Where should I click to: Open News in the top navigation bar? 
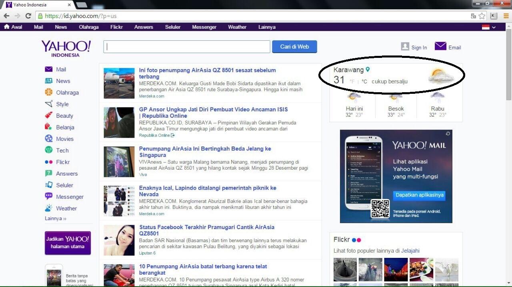click(61, 27)
